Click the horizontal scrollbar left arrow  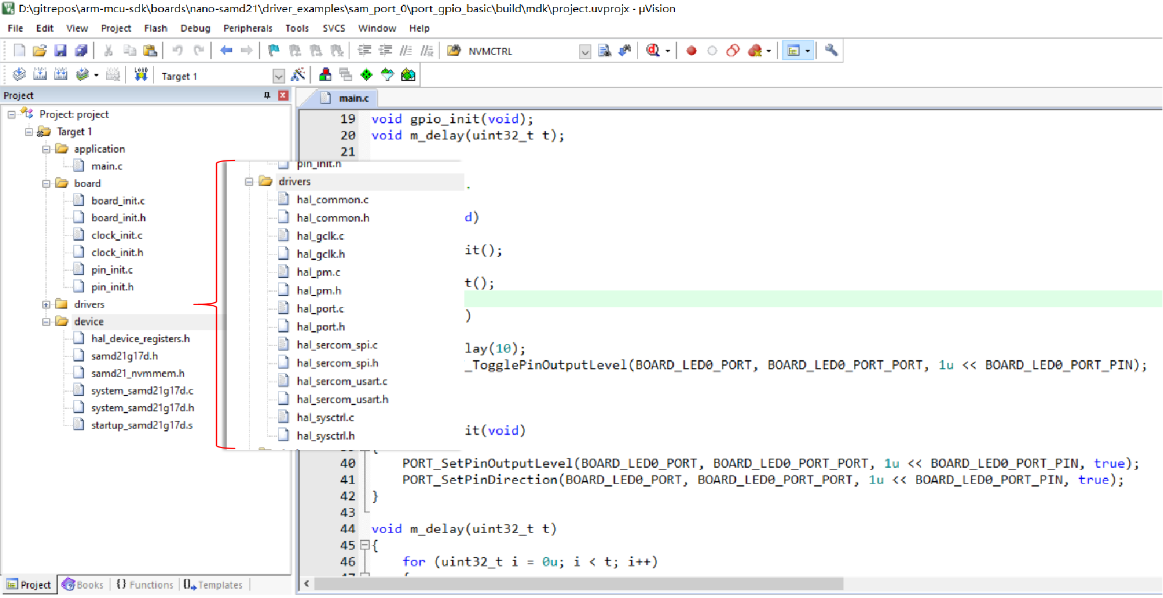(x=306, y=583)
